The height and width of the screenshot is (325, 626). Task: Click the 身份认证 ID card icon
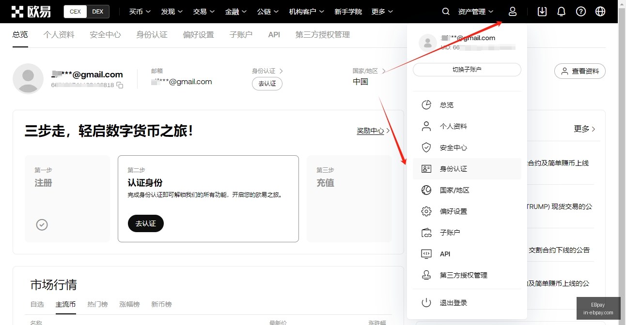[x=426, y=169]
